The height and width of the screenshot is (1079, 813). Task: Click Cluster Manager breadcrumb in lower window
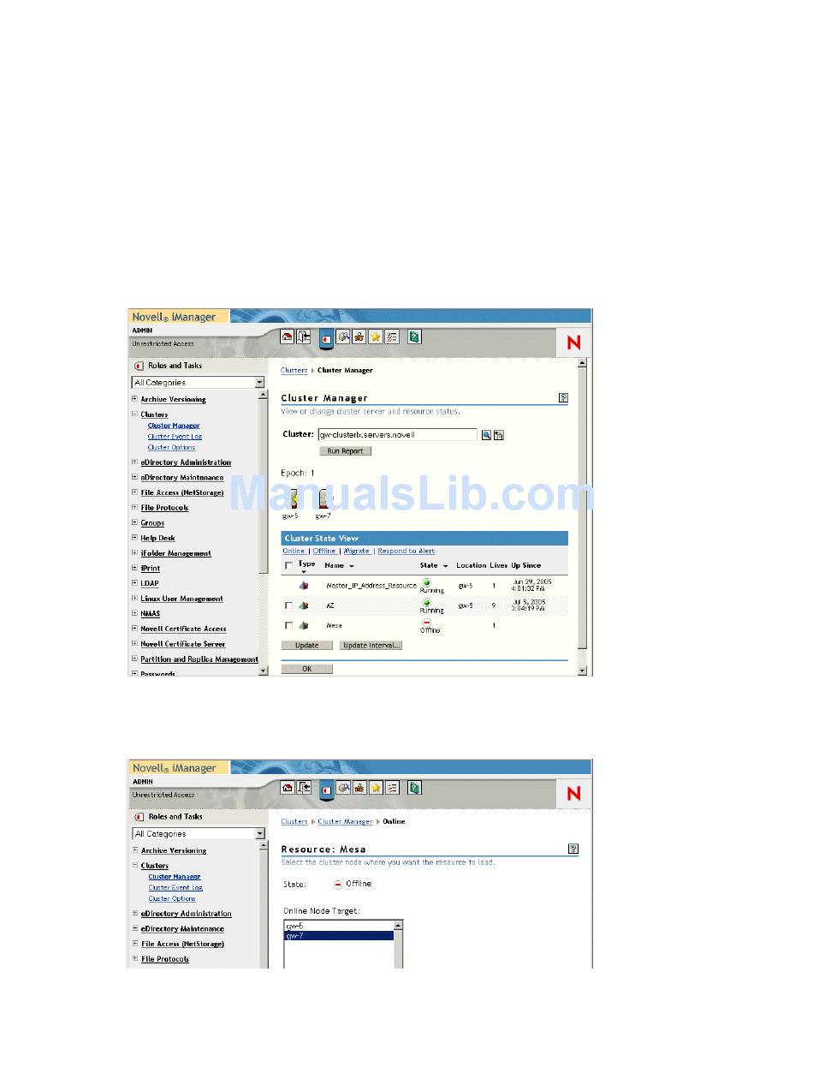[346, 822]
